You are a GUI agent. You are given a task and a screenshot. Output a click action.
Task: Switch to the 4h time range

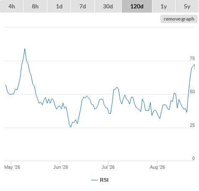[x=12, y=6]
